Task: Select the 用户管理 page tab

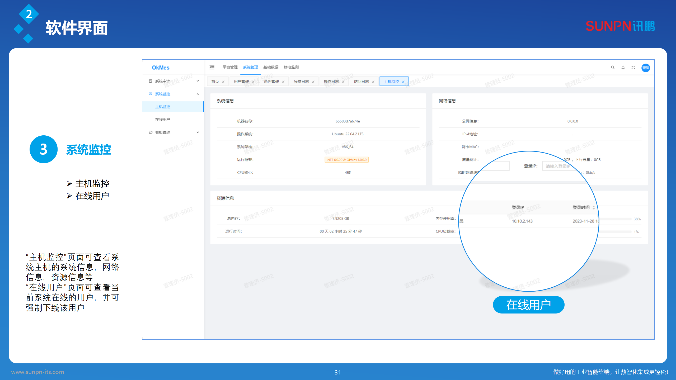Action: tap(241, 82)
